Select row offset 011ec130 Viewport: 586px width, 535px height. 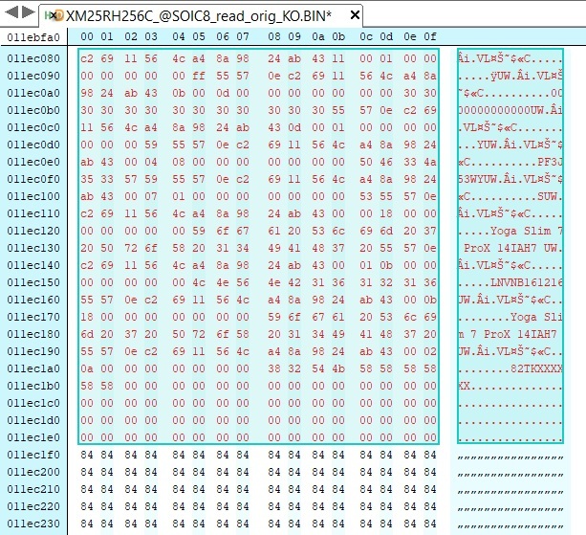click(33, 248)
